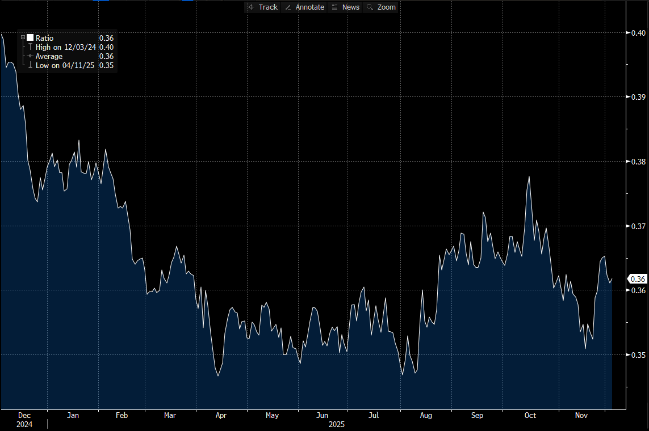The width and height of the screenshot is (649, 431).
Task: Click the May label on the time axis
Action: [x=272, y=415]
